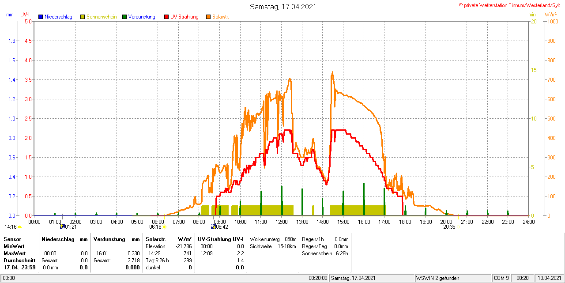Click the chart title Samstag, 17.04.2021
This screenshot has height=283, width=565.
coord(283,7)
